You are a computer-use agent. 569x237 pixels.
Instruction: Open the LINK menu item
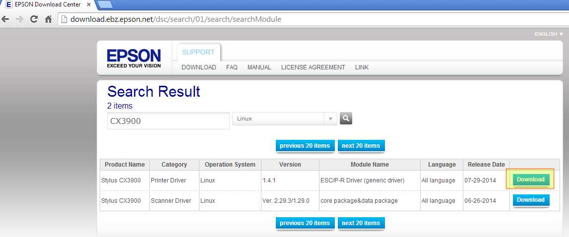point(362,67)
